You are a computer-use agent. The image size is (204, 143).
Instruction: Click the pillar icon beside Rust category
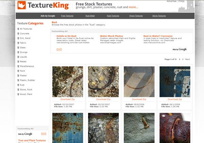[18, 85]
